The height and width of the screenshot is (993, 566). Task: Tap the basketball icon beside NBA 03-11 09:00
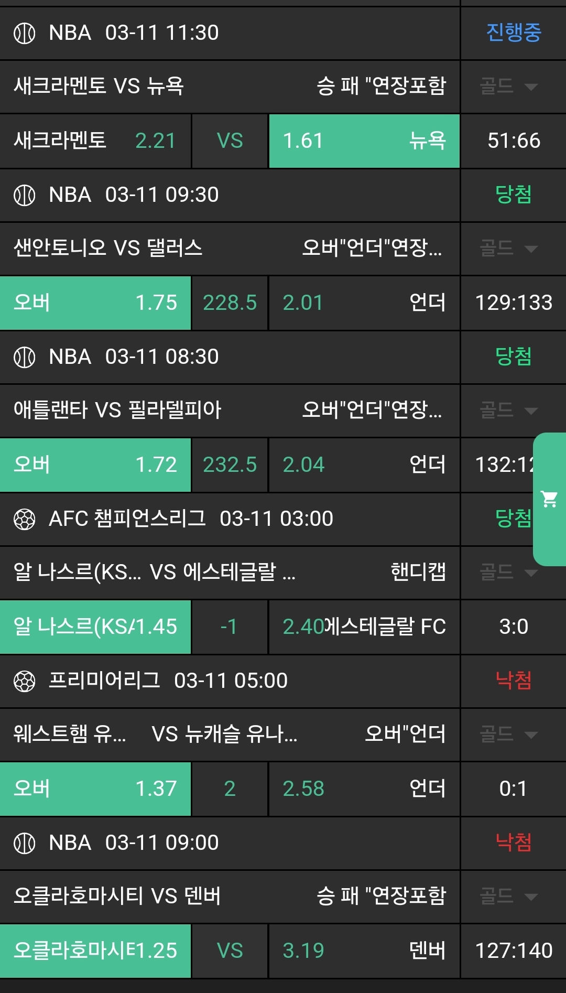point(24,843)
